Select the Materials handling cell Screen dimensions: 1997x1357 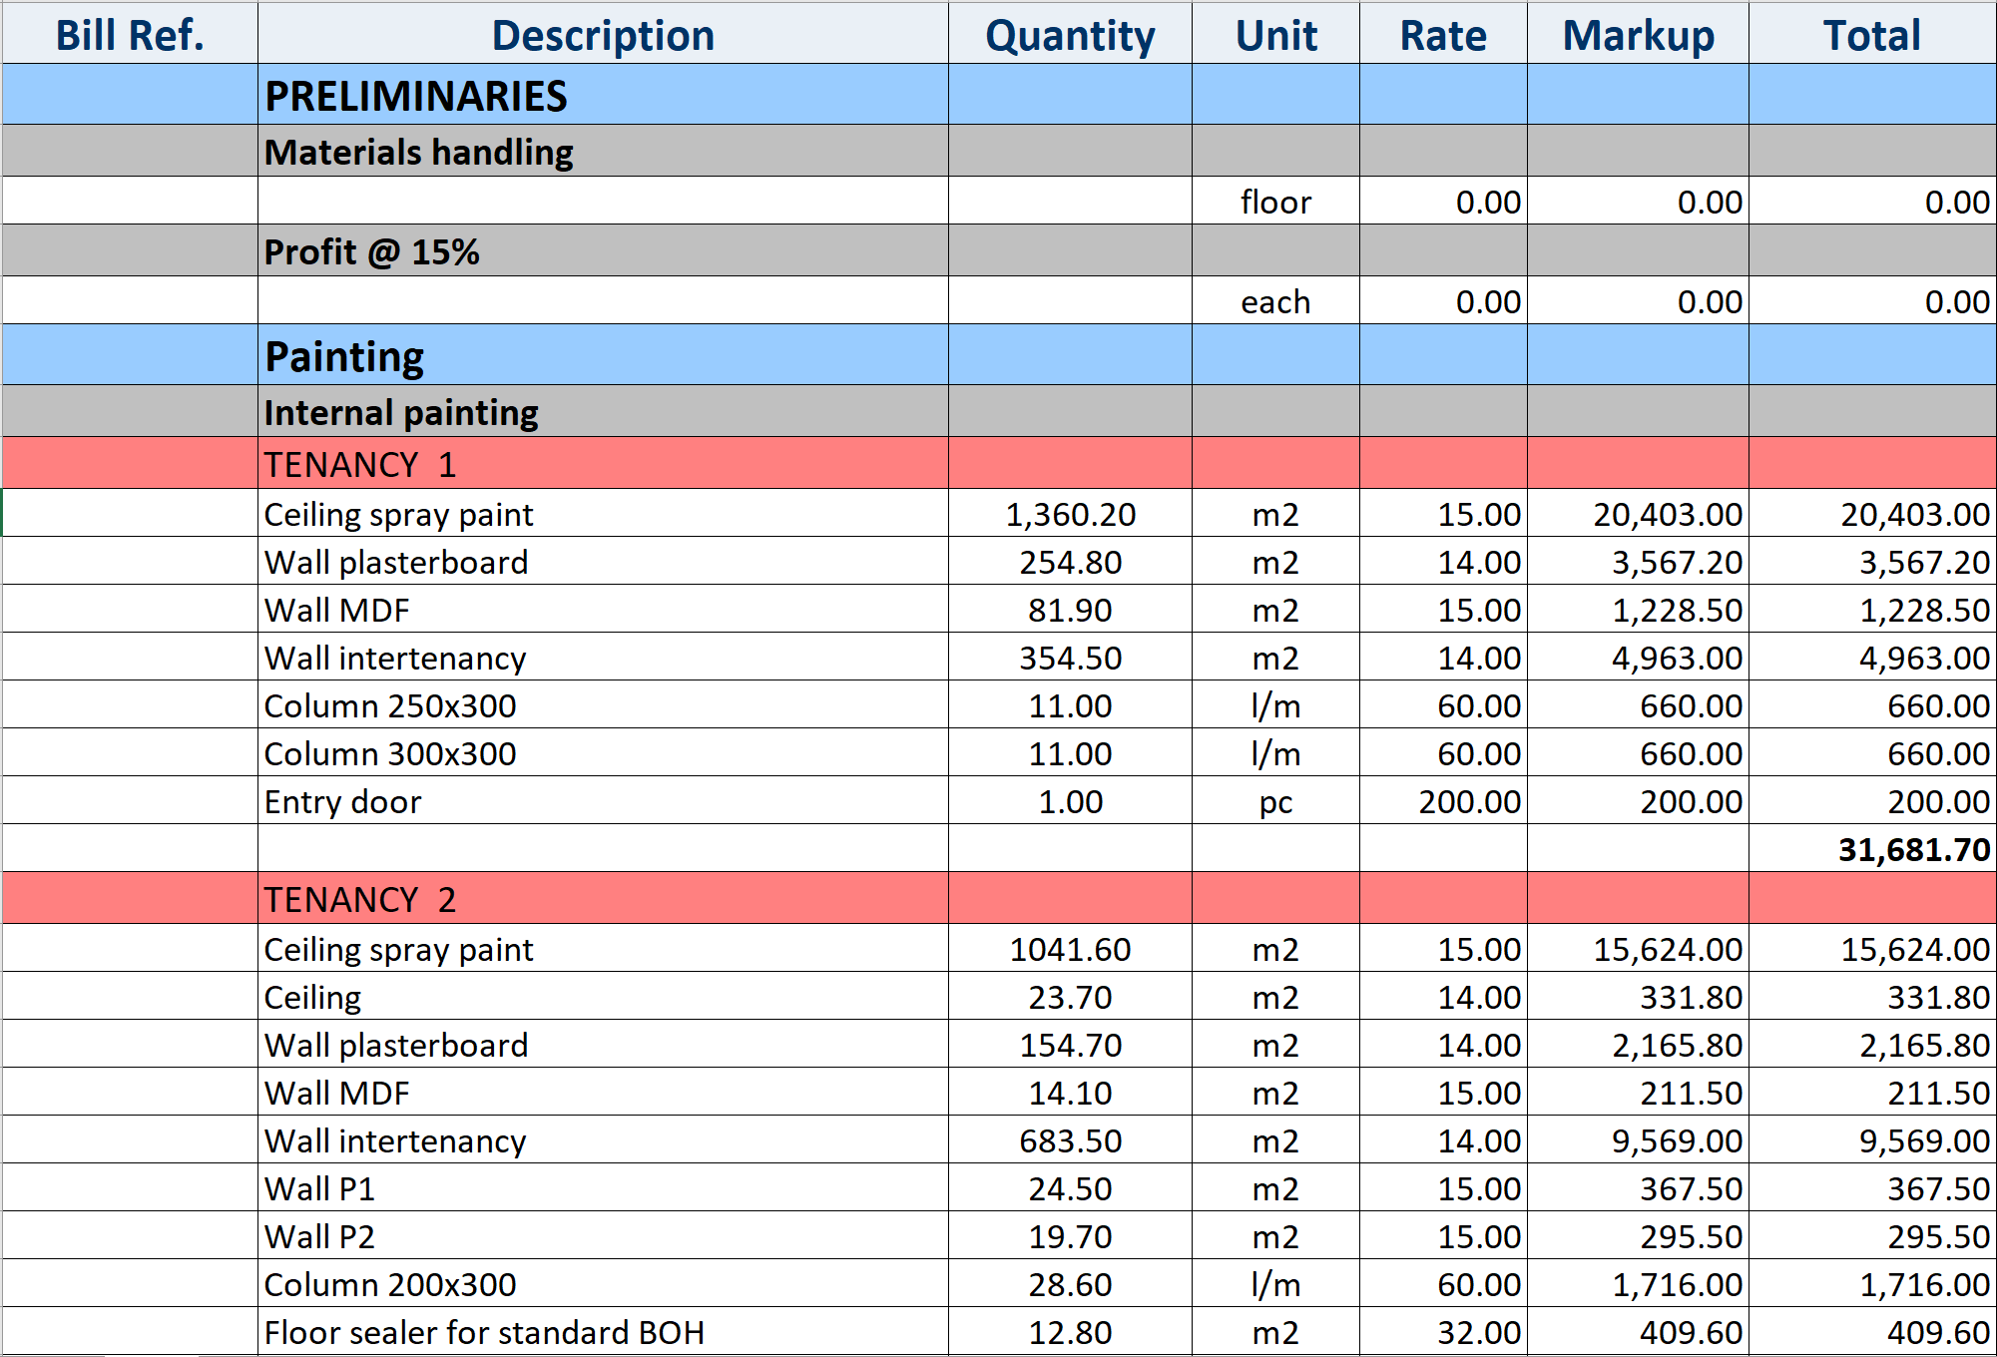click(419, 152)
